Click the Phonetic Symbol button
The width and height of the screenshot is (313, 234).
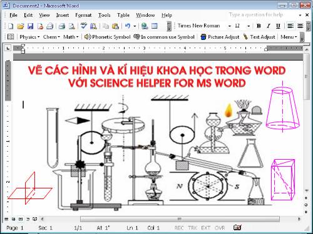tap(108, 37)
